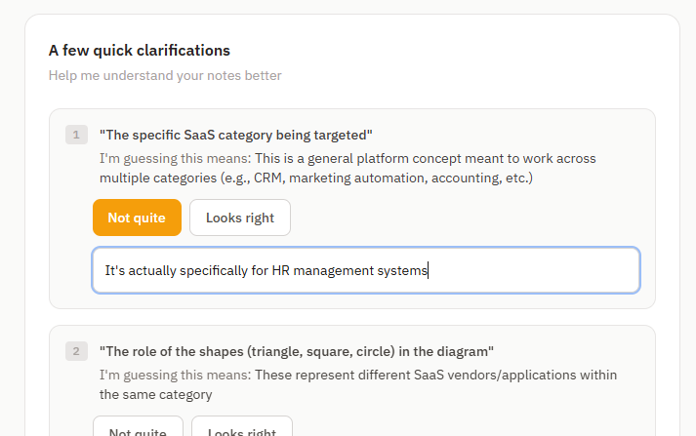Viewport: 696px width, 436px height.
Task: Click the number 1 badge icon
Action: tap(77, 135)
